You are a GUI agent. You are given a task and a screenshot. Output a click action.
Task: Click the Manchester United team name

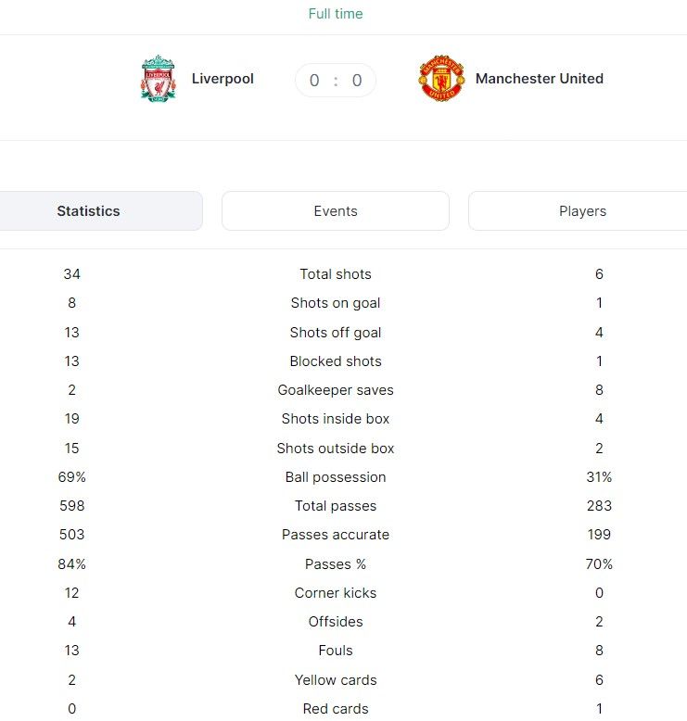pyautogui.click(x=540, y=79)
